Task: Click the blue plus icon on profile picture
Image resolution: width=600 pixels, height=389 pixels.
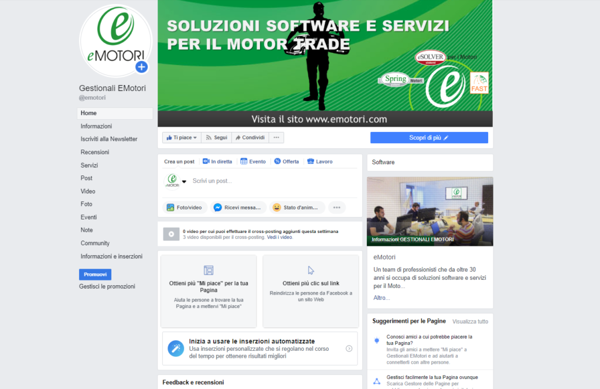Action: pyautogui.click(x=142, y=67)
